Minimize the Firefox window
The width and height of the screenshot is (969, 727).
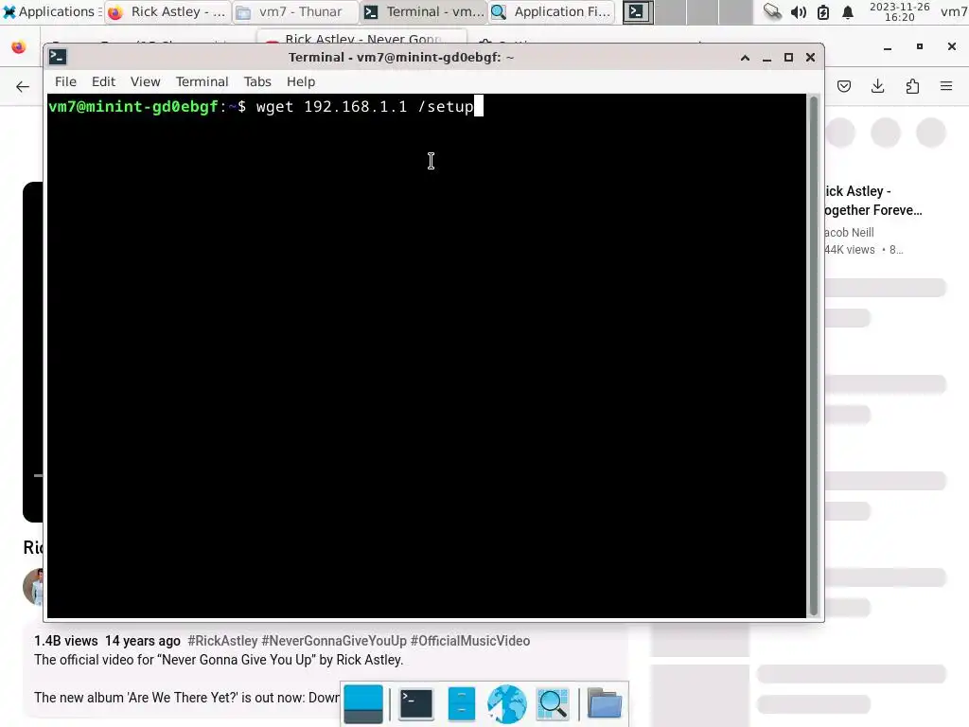888,47
